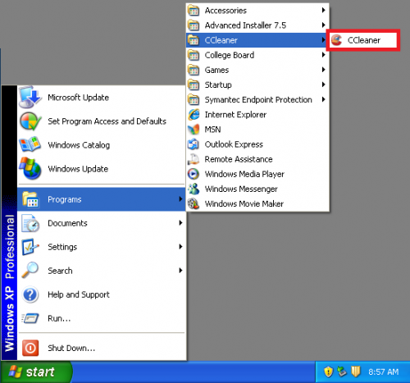
Task: Choose Shut Down...
Action: (x=101, y=348)
